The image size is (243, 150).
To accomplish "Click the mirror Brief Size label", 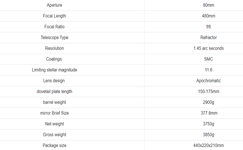I will pyautogui.click(x=54, y=113).
